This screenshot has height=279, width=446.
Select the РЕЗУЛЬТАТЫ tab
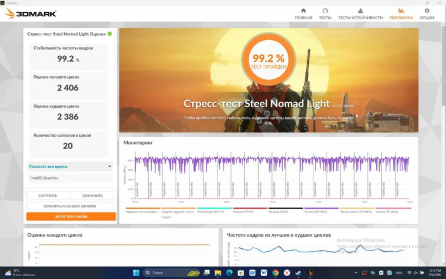[x=401, y=13]
